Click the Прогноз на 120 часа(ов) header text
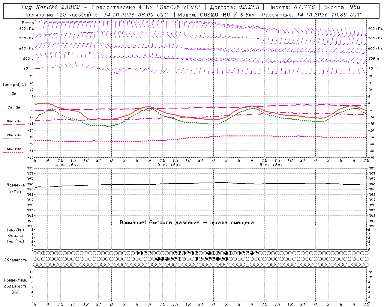The width and height of the screenshot is (384, 307). (x=57, y=15)
